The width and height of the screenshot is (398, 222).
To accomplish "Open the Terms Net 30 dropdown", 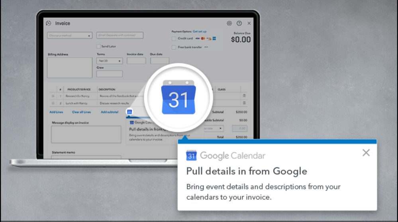I will coord(110,61).
